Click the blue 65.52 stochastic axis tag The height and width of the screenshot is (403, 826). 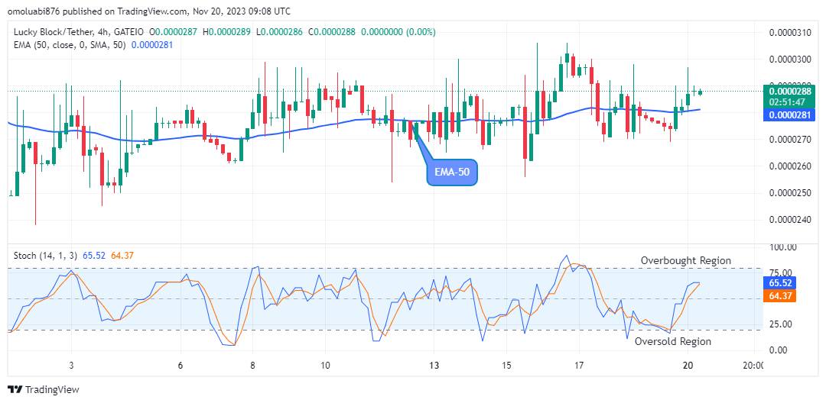point(779,282)
